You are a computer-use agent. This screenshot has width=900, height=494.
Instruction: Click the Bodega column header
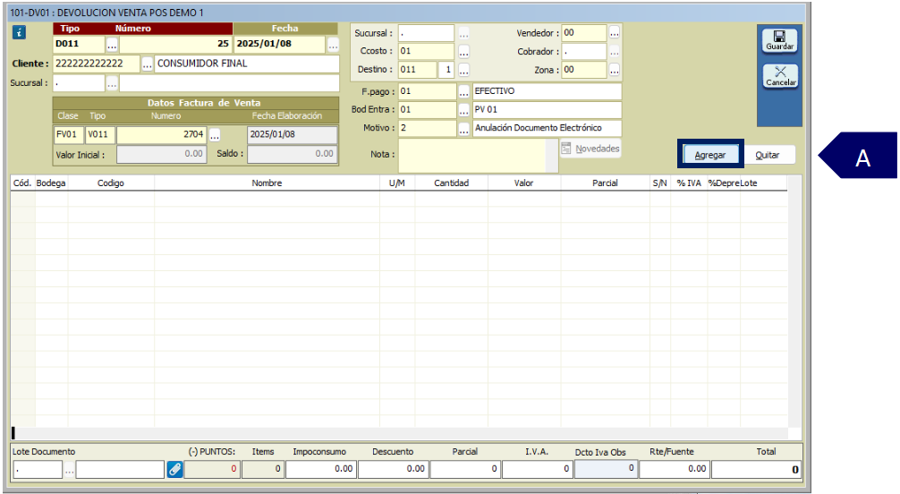[x=51, y=183]
